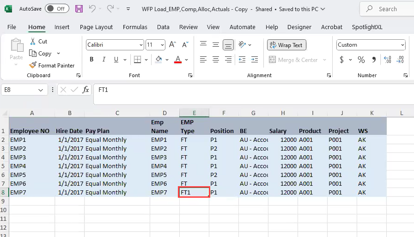Switch to the Data tab
This screenshot has height=237, width=414.
coord(163,27)
